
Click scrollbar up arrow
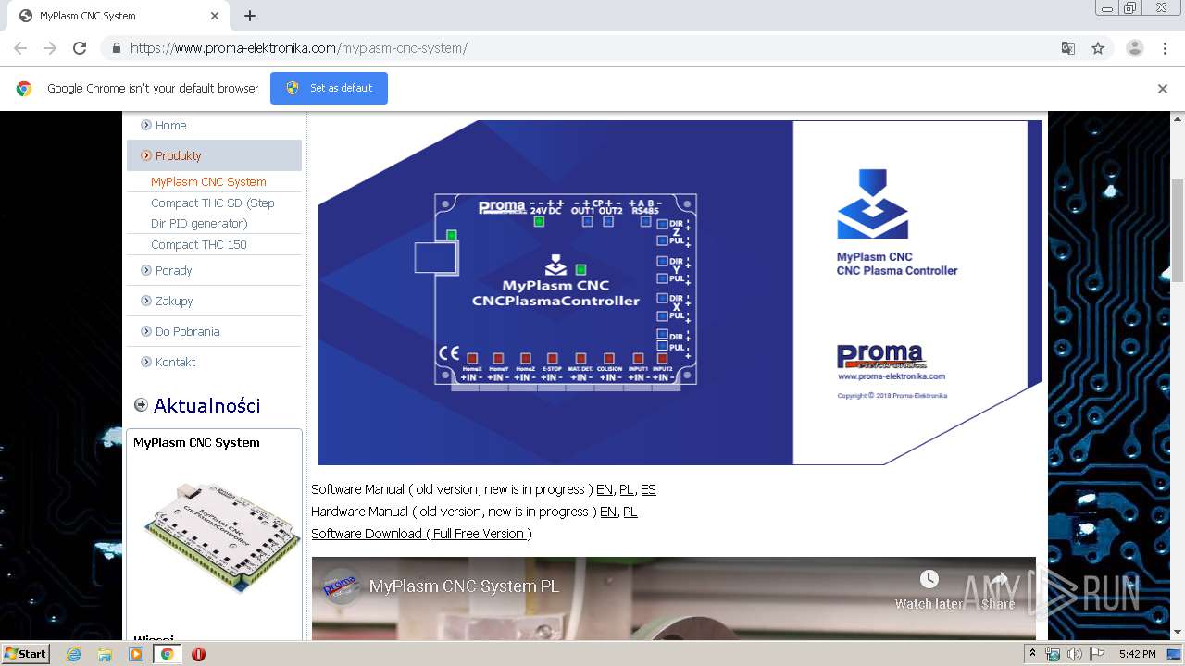(1178, 119)
